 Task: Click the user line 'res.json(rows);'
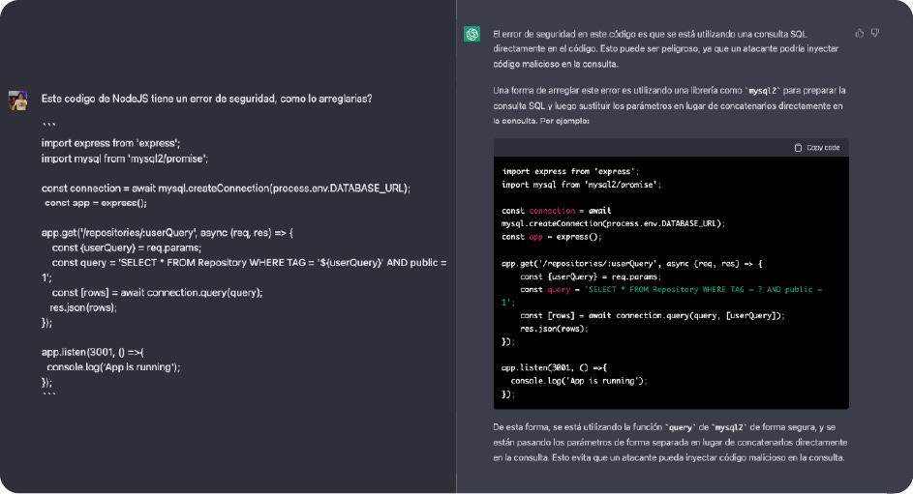83,307
